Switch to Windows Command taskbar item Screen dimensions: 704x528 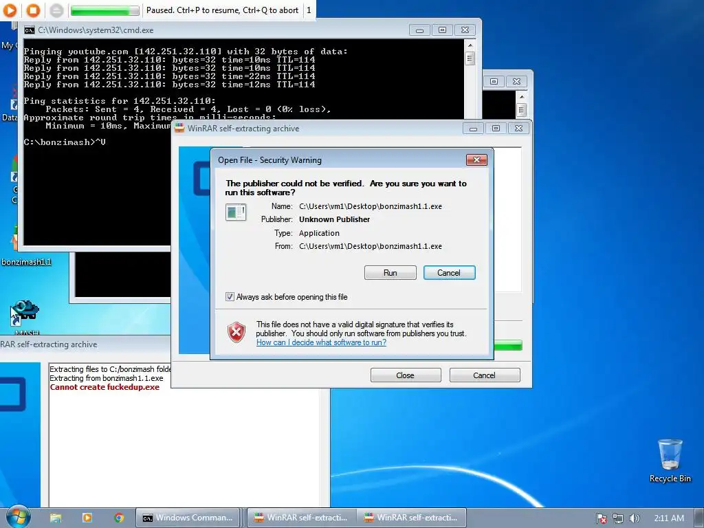point(188,518)
